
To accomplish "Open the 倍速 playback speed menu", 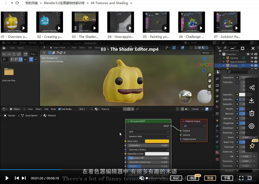I will 193,178.
